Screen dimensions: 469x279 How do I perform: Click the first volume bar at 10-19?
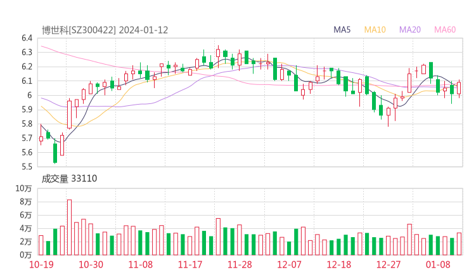41,245
